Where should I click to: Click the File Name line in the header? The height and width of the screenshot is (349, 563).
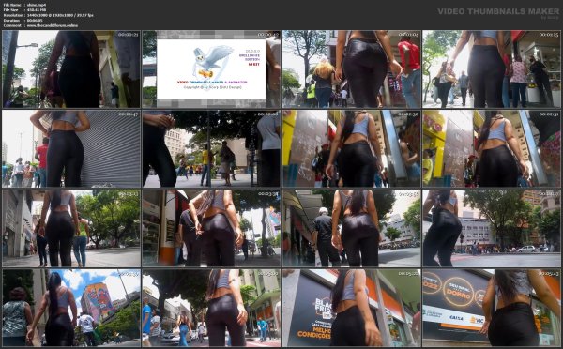coord(24,5)
